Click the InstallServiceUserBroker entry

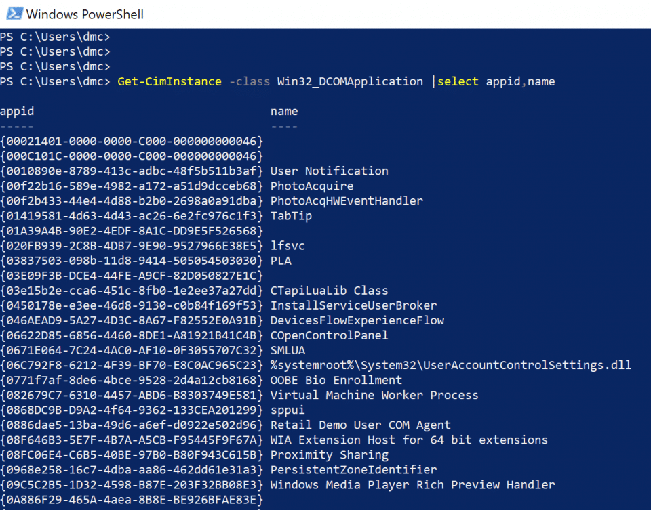coord(353,305)
